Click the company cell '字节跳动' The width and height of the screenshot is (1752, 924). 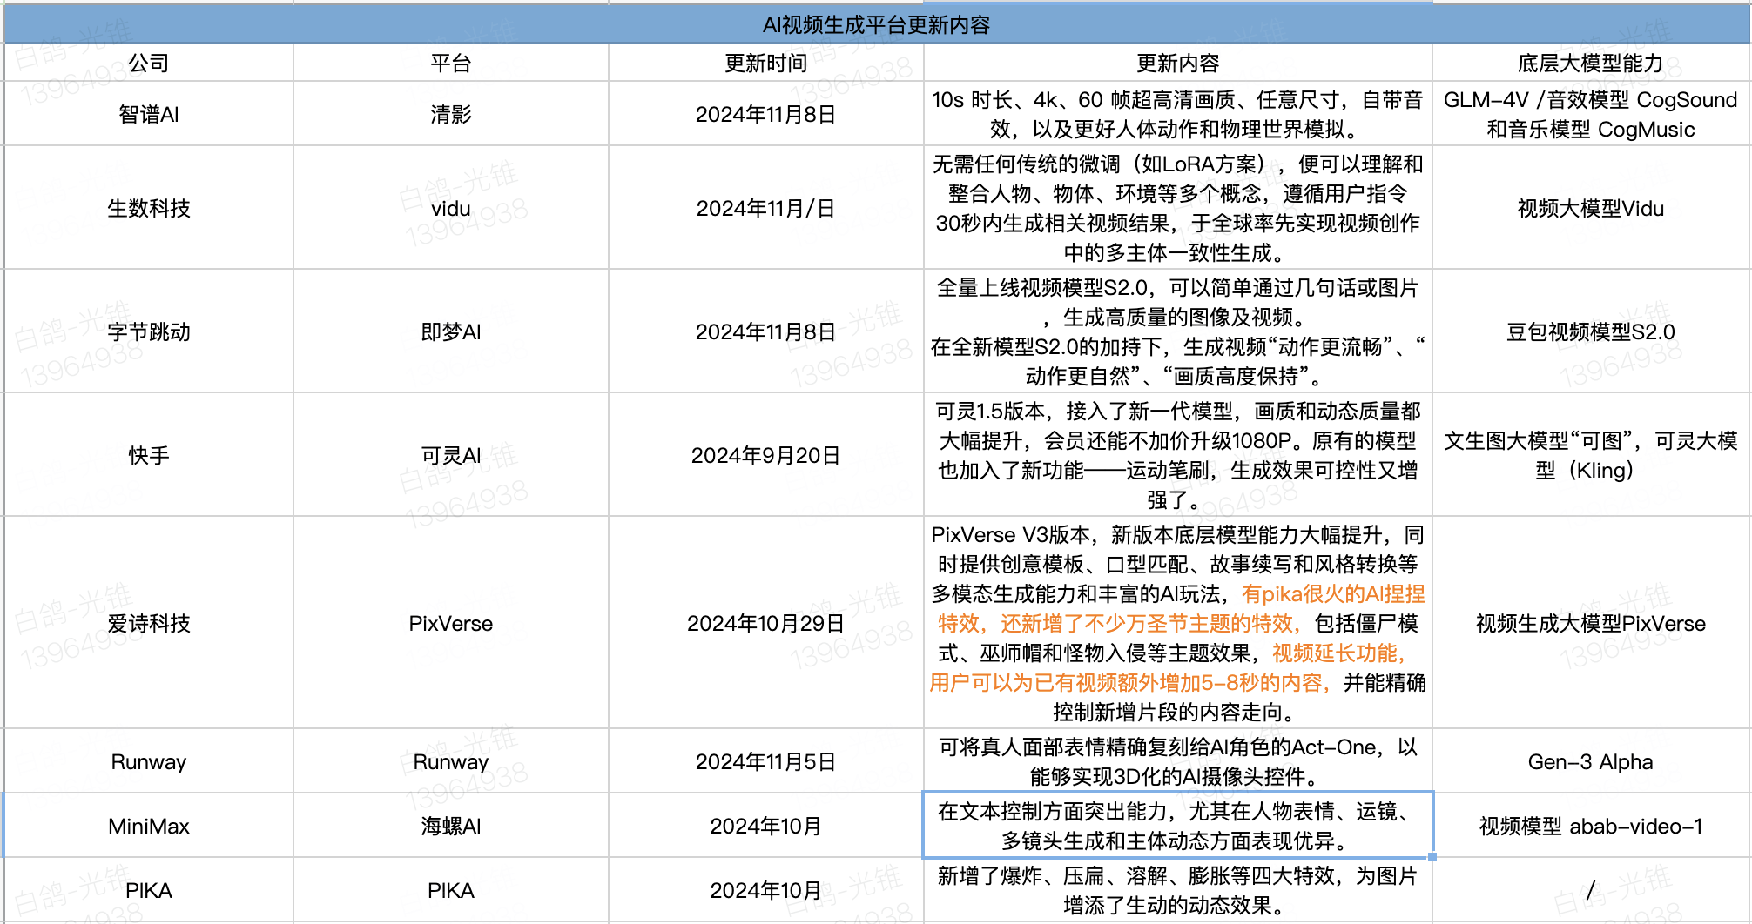[149, 331]
